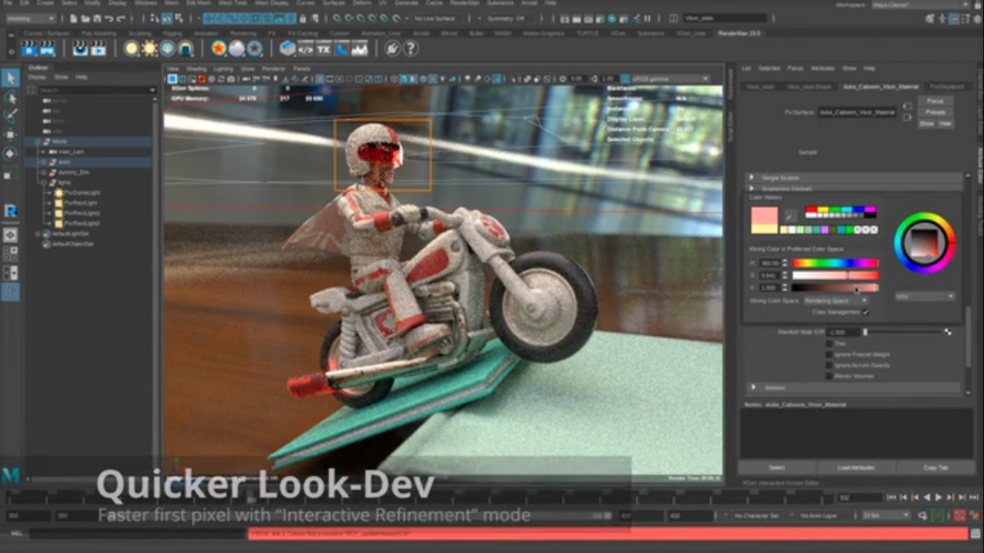
Task: Switch to the Rendering shelf tab
Action: point(243,34)
